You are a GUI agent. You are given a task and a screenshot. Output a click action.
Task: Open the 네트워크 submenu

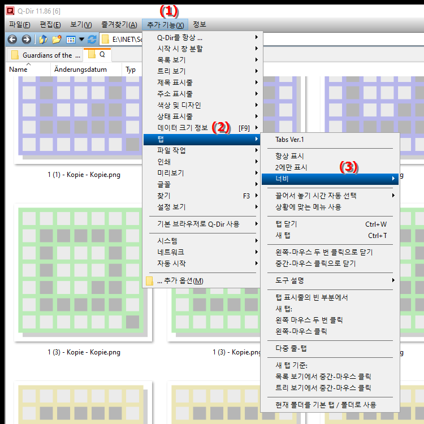click(201, 252)
